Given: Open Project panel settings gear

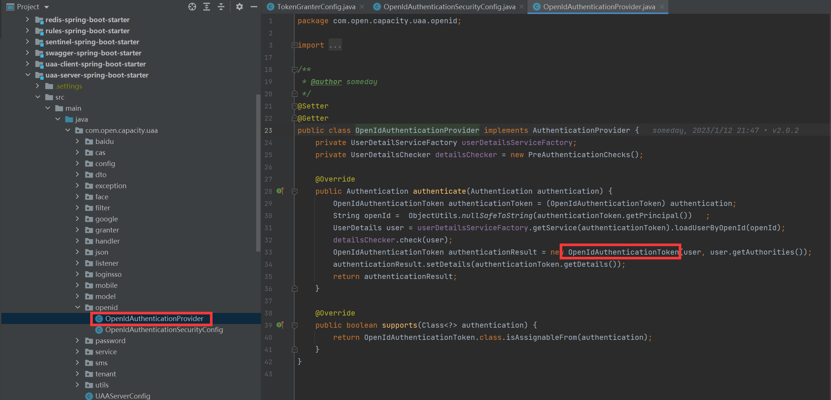Looking at the screenshot, I should [x=240, y=7].
